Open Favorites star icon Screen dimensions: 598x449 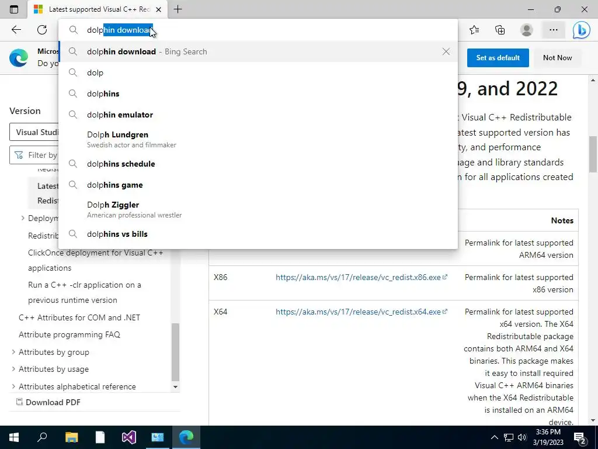click(x=474, y=30)
